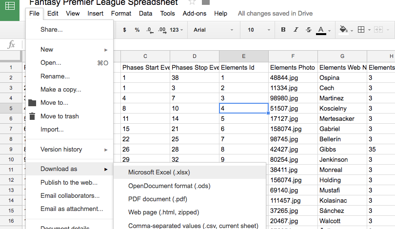Format selection as percent
Image resolution: width=395 pixels, height=229 pixels.
(137, 30)
